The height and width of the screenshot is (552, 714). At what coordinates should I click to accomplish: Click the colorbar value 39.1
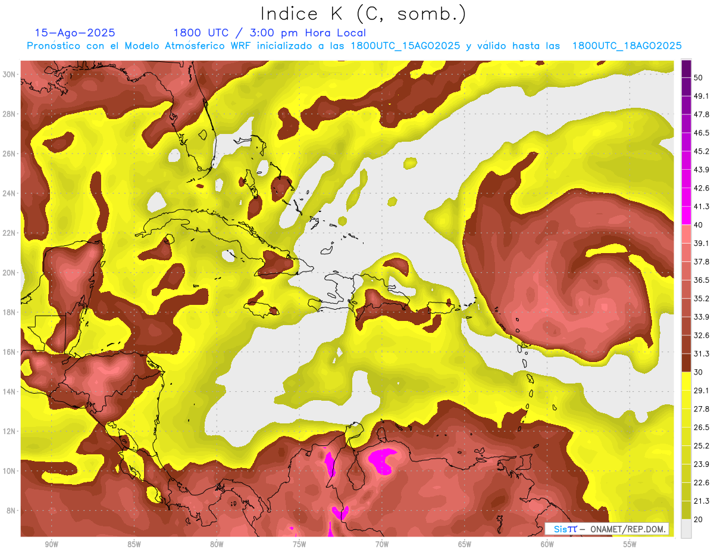tap(702, 244)
